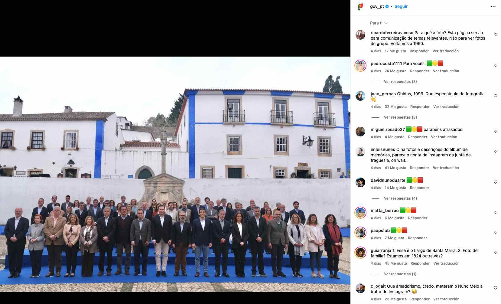
Task: Open miguel.rosado27's profile picture
Action: (x=360, y=132)
